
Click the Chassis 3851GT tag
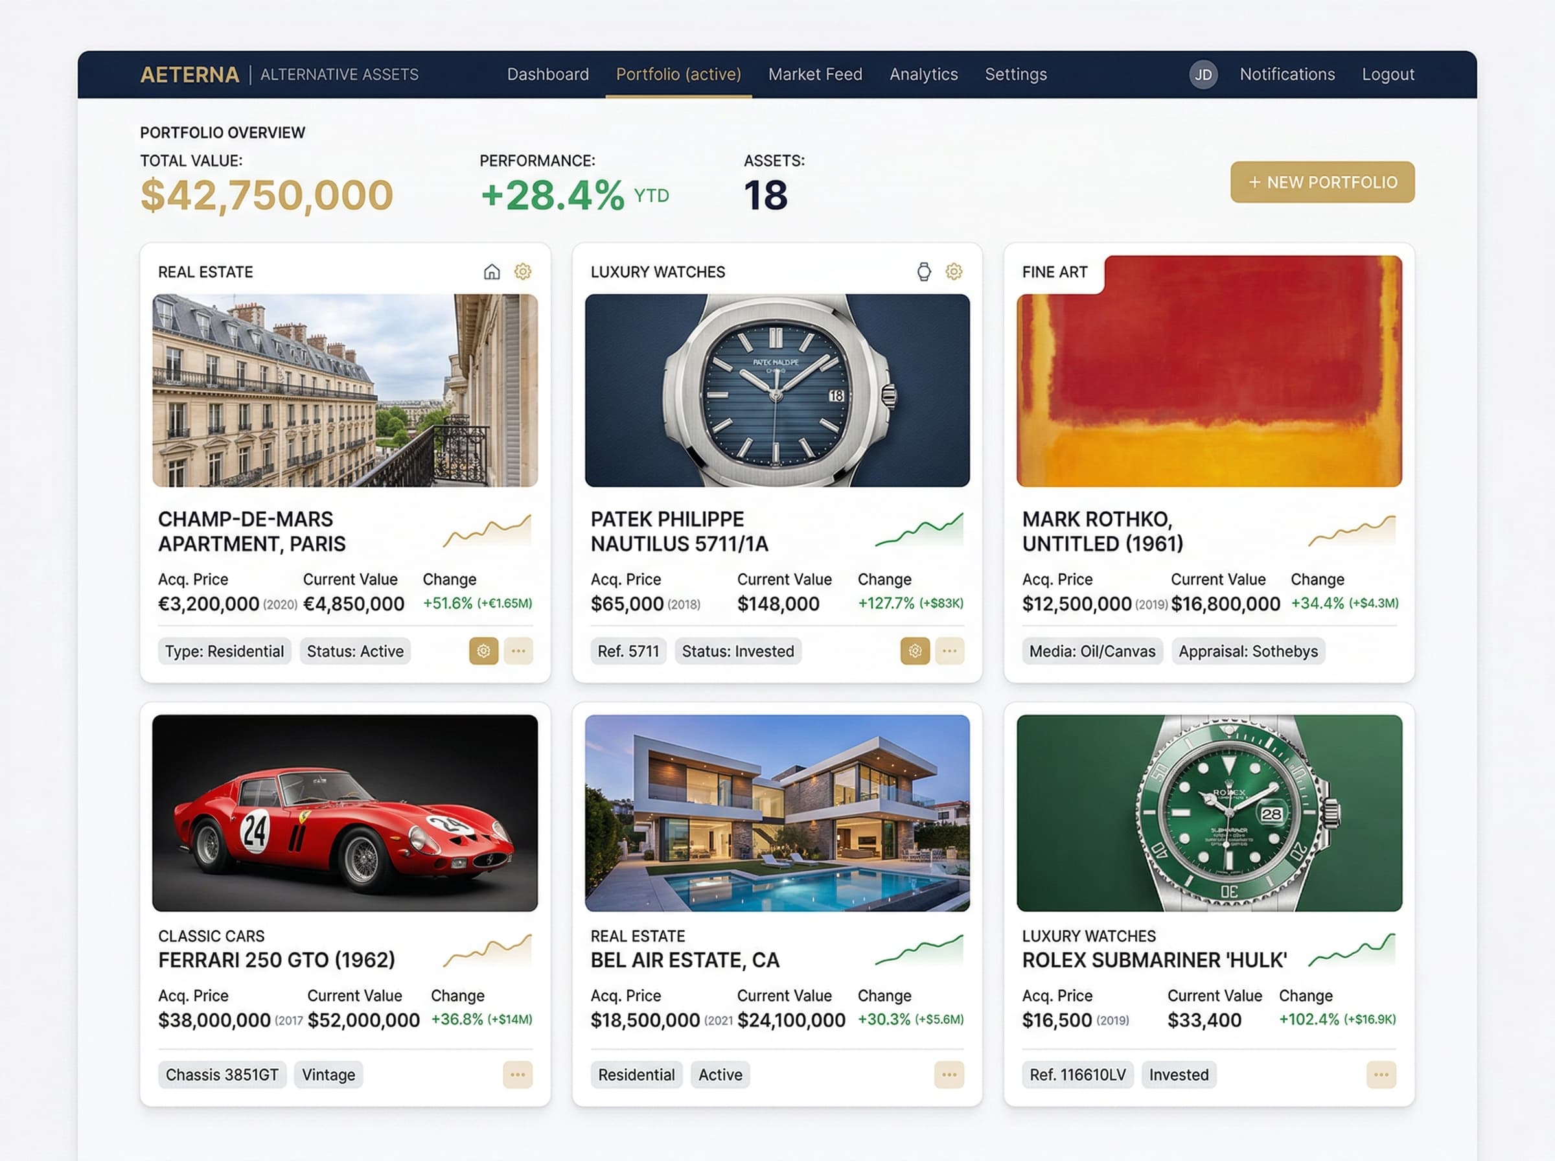pos(222,1075)
